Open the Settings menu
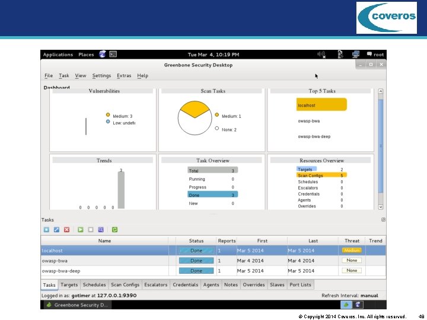 [101, 76]
